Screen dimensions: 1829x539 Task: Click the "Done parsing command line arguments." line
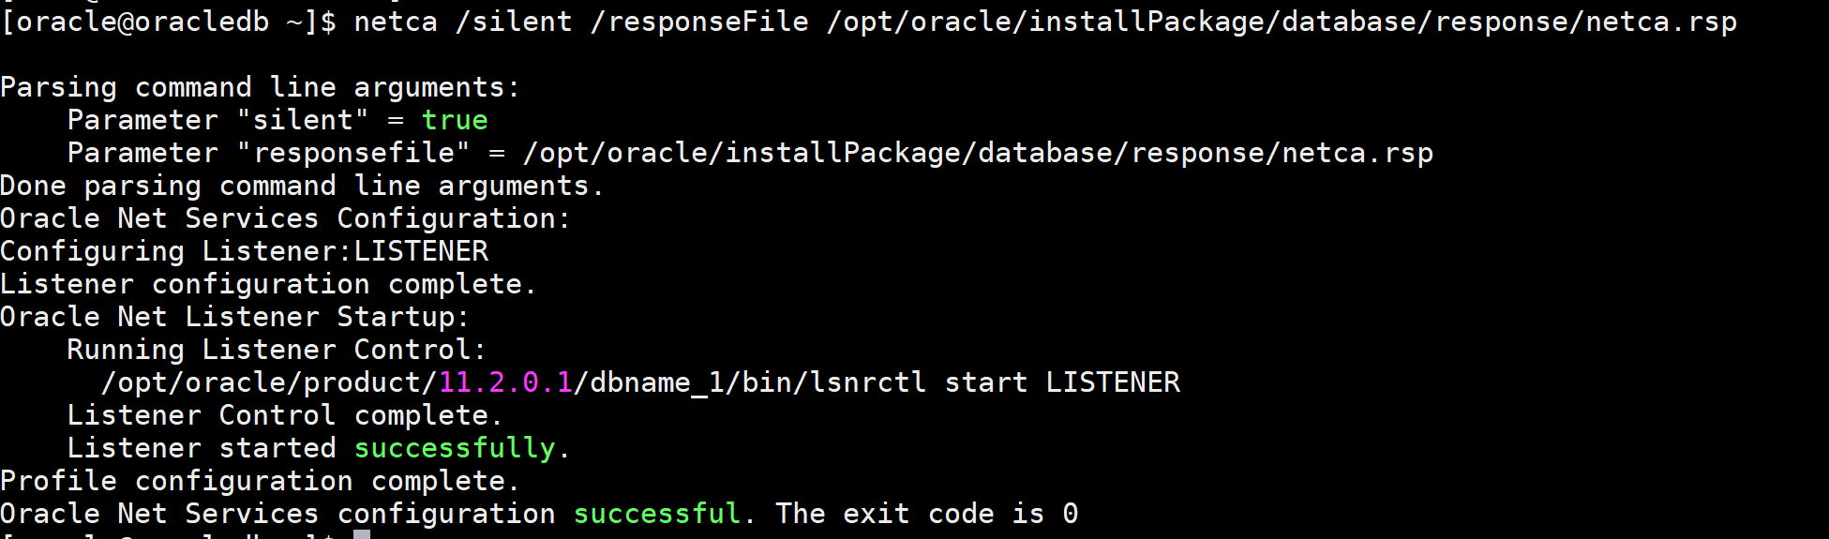[301, 186]
